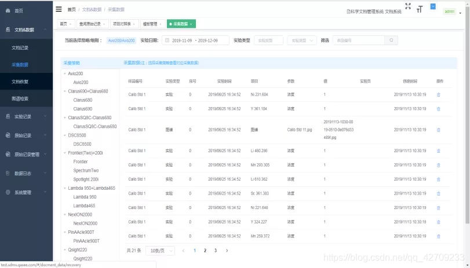
Task: Click the 原始记录 sidebar icon
Action: click(8, 135)
